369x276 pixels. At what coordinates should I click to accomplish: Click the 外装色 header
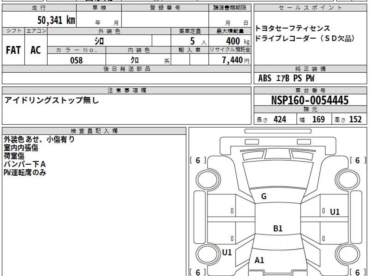[109, 31]
